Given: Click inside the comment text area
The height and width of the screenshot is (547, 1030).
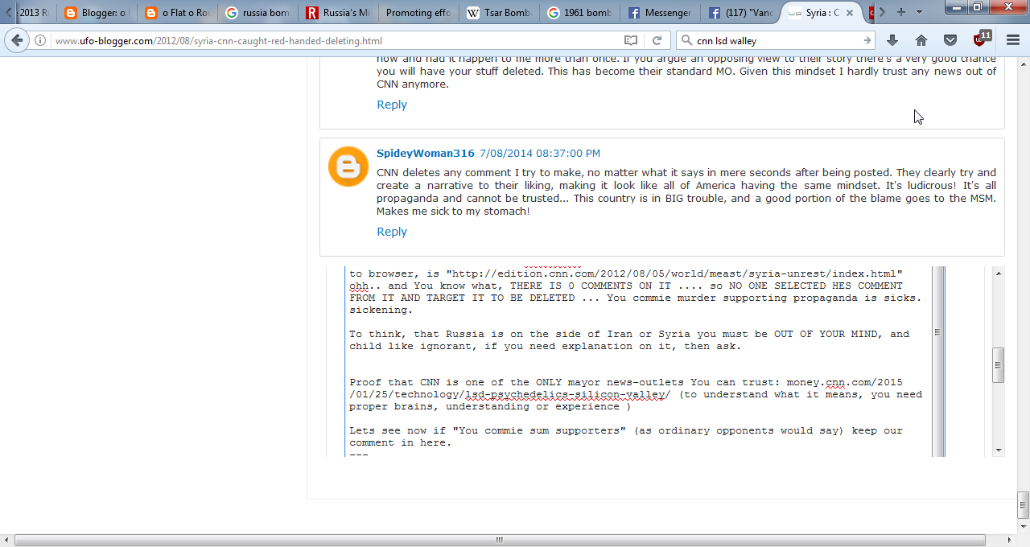Looking at the screenshot, I should [x=639, y=361].
